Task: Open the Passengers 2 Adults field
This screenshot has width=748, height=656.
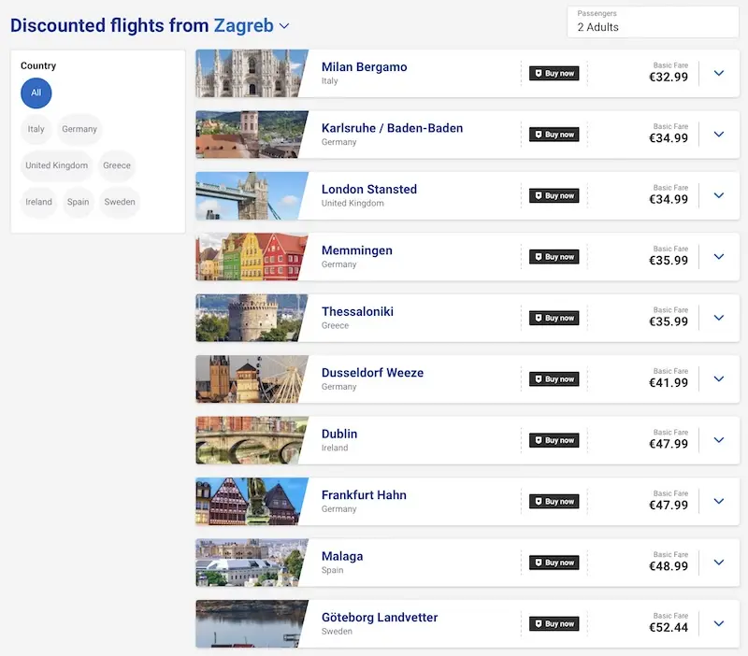Action: 653,21
